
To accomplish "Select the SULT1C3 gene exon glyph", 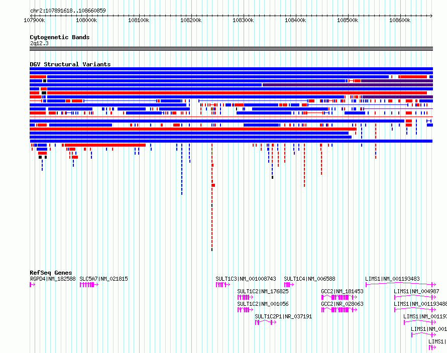I will click(x=223, y=285).
